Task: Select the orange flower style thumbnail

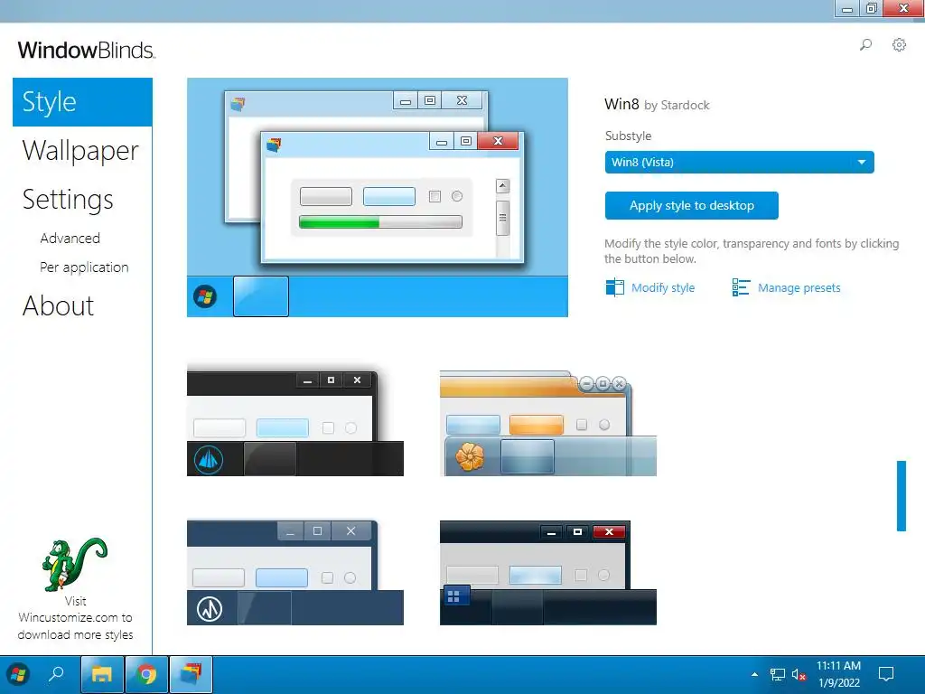Action: pos(548,423)
